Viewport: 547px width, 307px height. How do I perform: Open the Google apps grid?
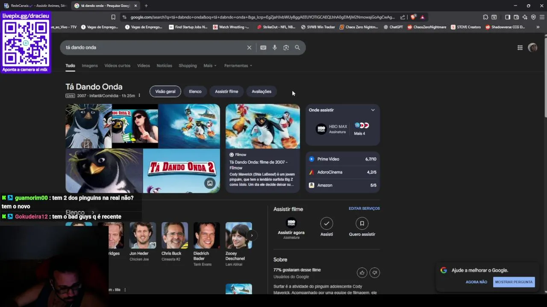(x=520, y=48)
